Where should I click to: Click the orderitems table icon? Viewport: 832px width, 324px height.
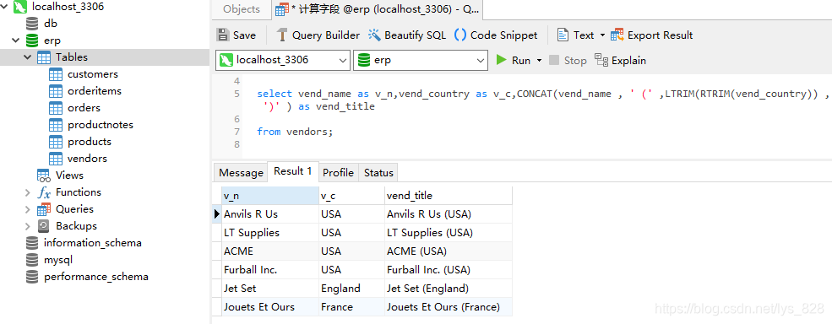coord(56,91)
